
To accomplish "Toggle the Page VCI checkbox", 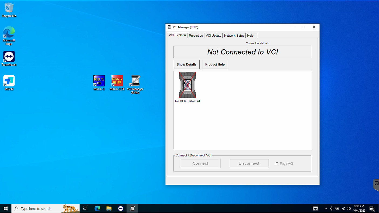I will tap(277, 164).
